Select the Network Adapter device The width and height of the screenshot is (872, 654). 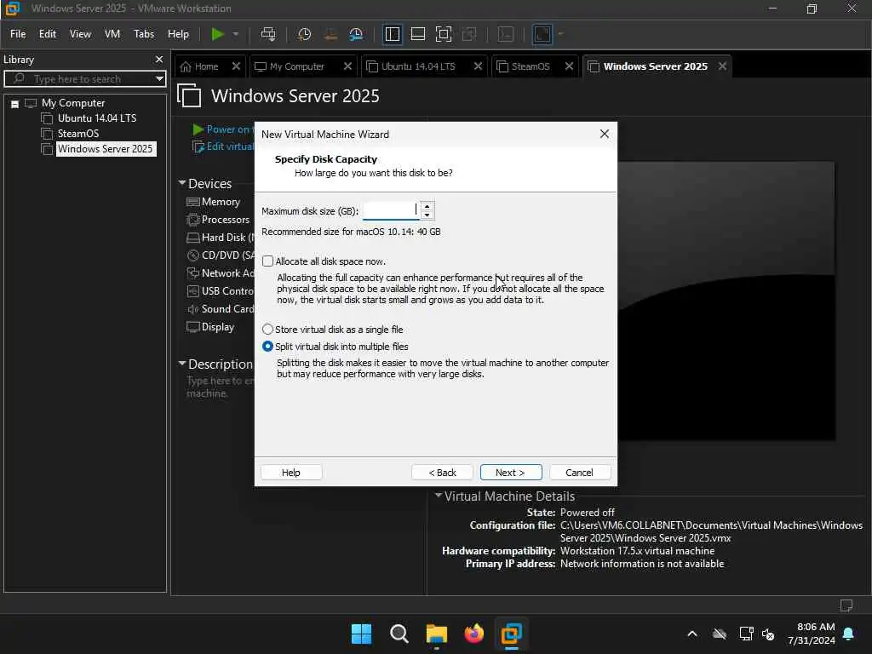[221, 272]
